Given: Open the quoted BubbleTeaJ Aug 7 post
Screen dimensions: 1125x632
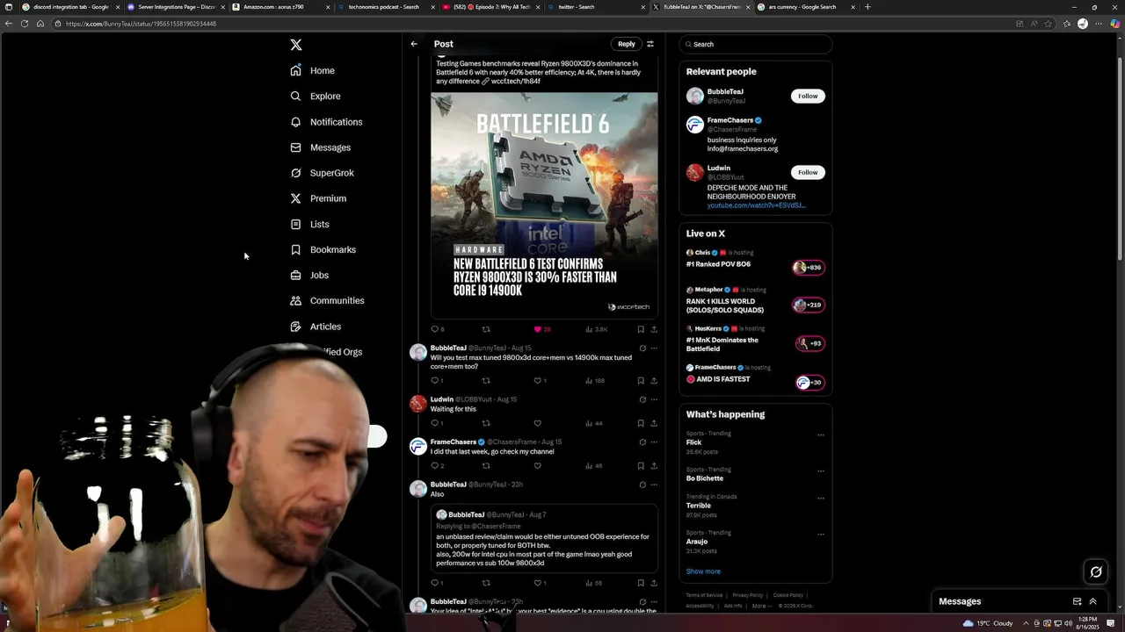Looking at the screenshot, I should (x=544, y=539).
